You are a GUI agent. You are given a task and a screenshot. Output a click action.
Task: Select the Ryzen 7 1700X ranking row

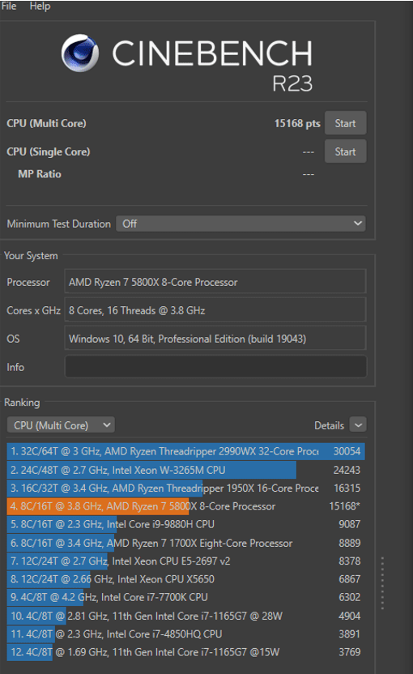[185, 543]
